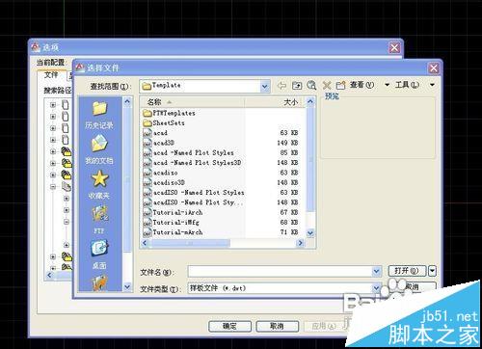Expand the third tree node in 选项 window
Image resolution: width=482 pixels, height=349 pixels.
tap(53, 128)
